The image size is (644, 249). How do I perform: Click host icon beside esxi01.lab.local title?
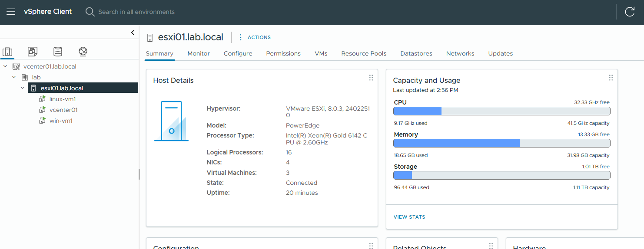pos(150,37)
